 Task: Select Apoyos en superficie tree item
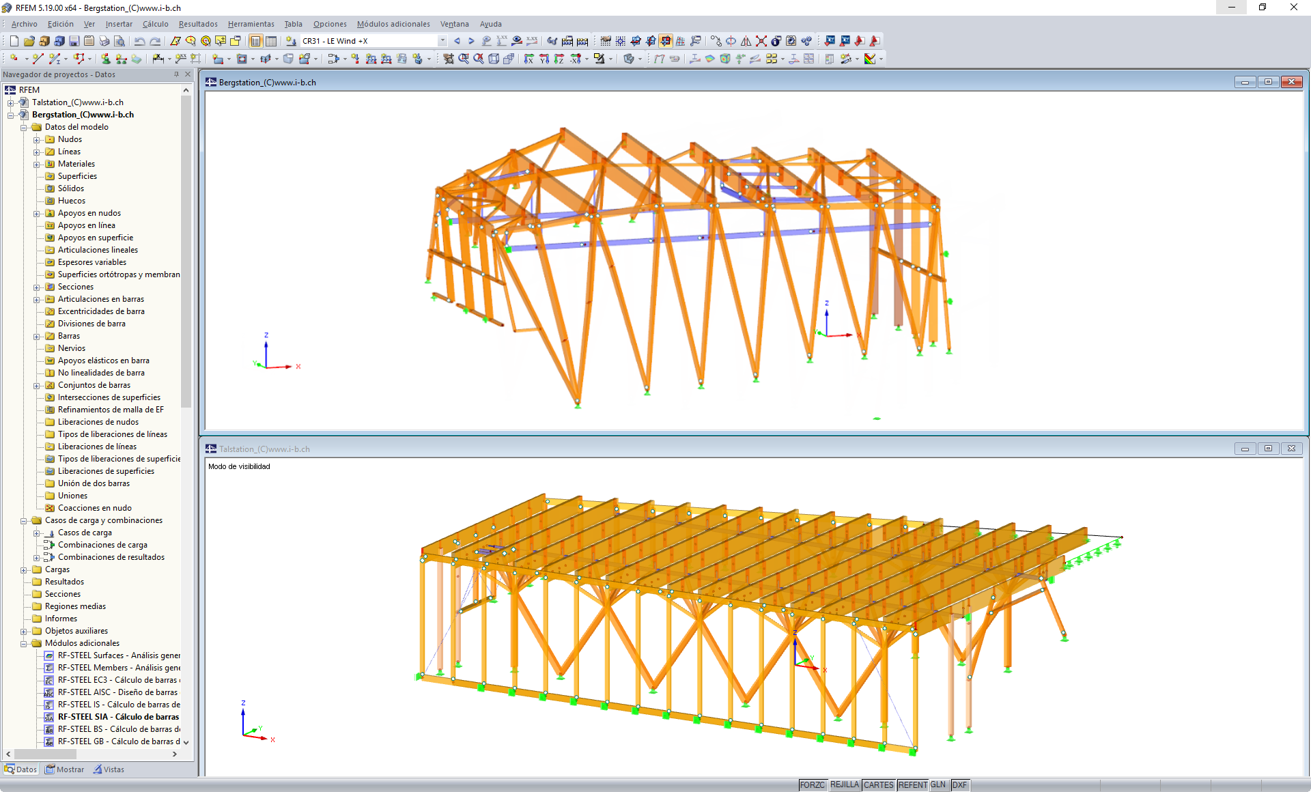[x=96, y=238]
